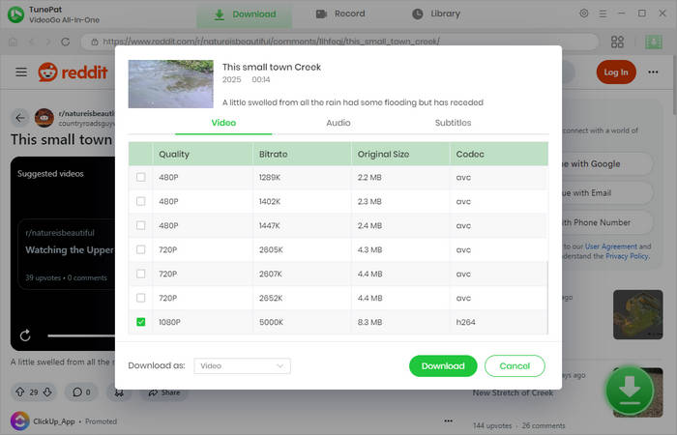Click the Share arrow button
The image size is (677, 435).
coord(163,392)
